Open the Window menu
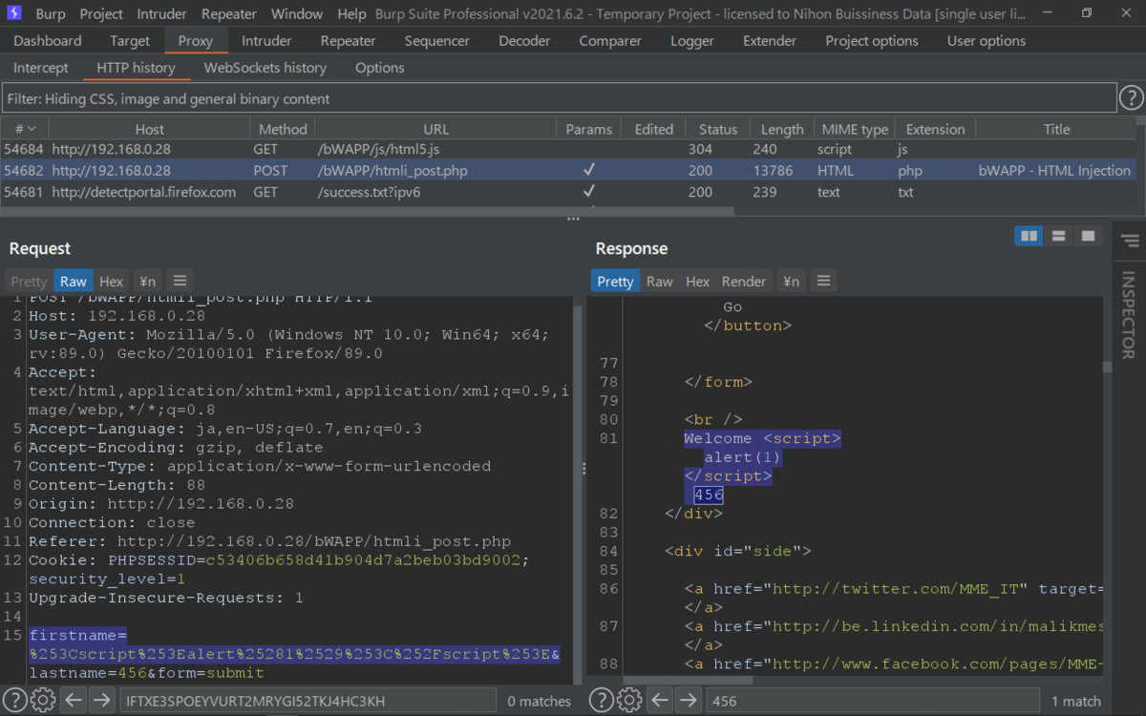1146x716 pixels. point(297,13)
